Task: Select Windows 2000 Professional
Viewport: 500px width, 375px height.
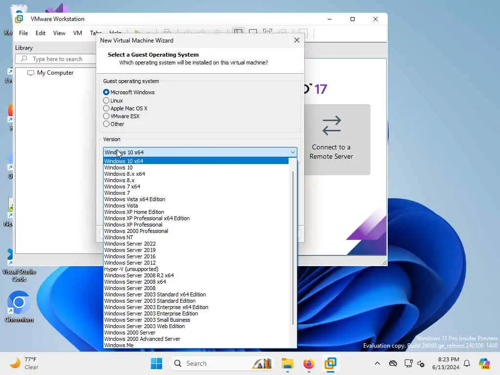Action: point(196,231)
